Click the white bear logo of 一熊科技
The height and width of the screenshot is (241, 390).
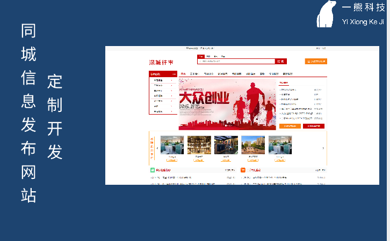(326, 14)
